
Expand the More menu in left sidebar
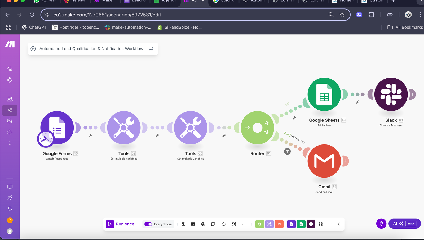coord(10,143)
